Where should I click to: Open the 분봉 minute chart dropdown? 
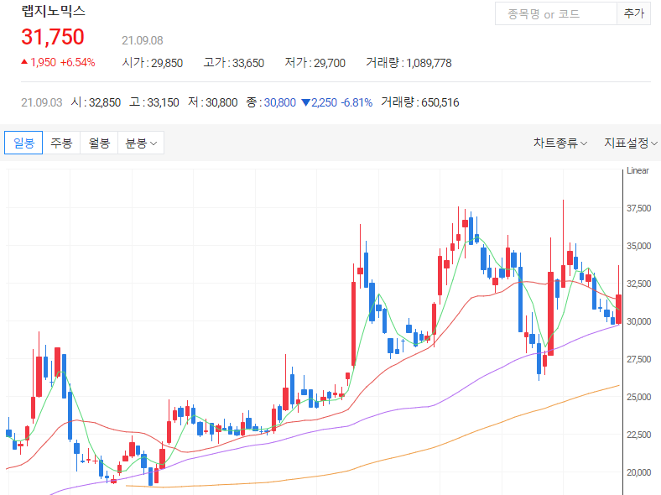pos(141,143)
